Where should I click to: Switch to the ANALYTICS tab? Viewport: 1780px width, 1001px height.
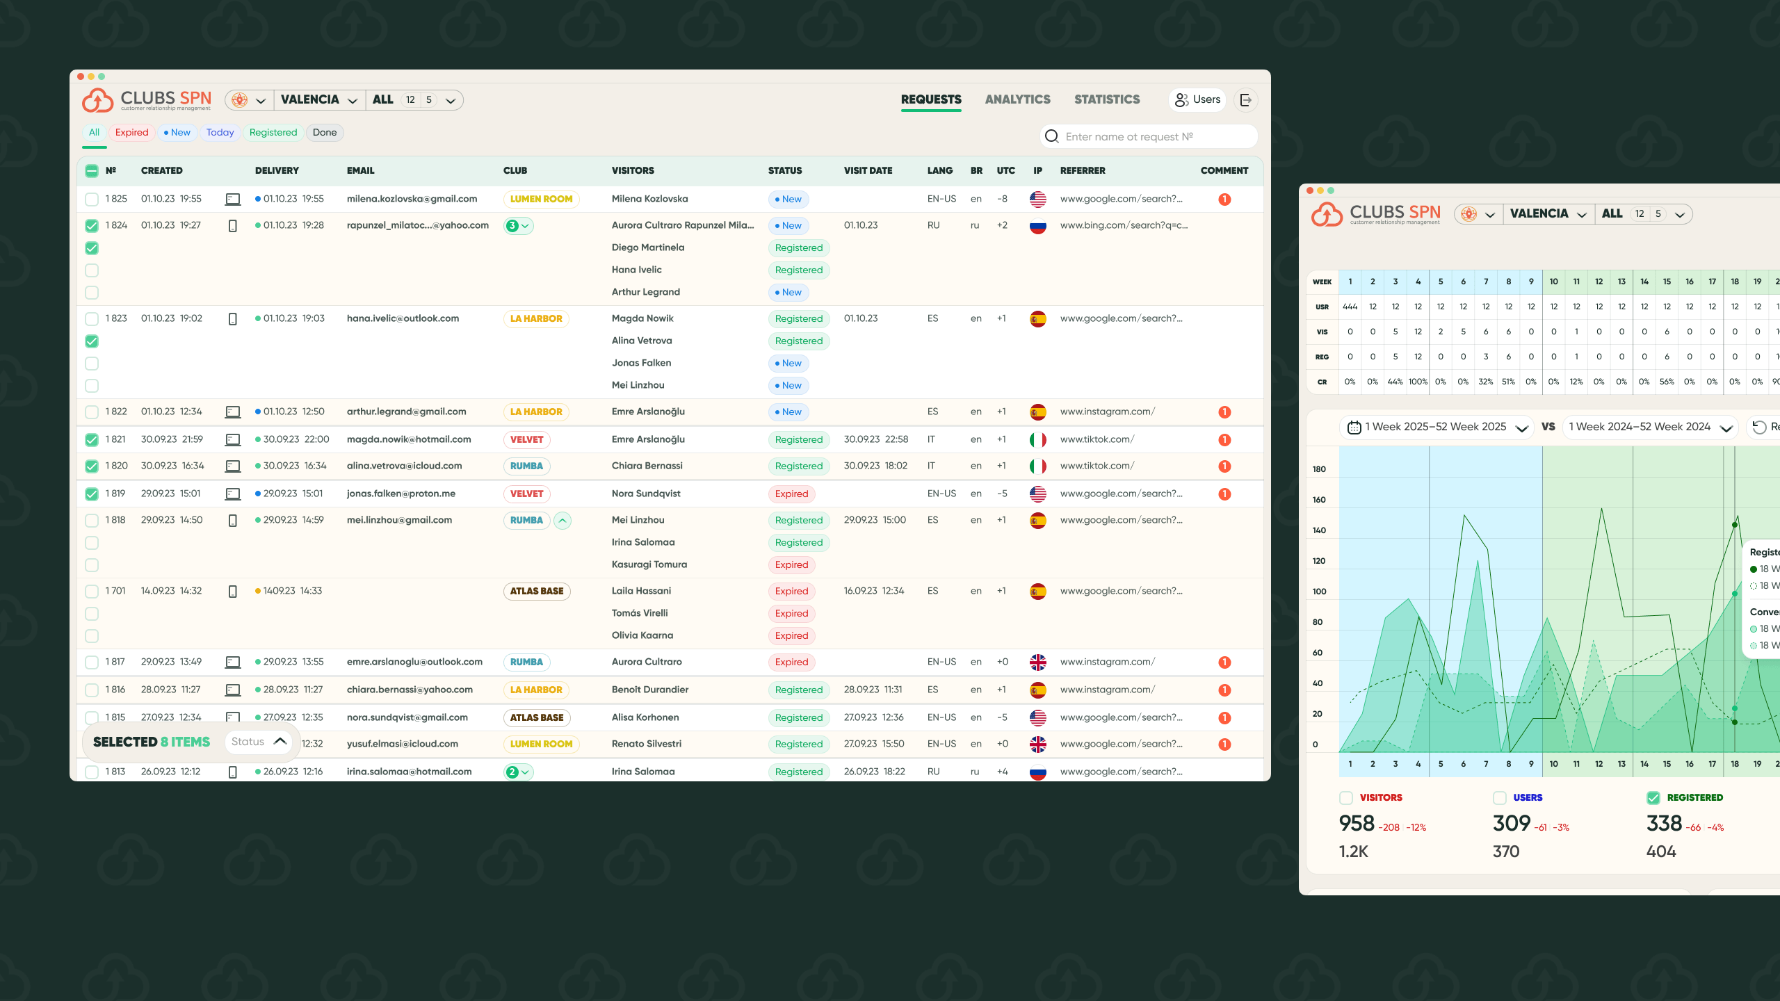pos(1017,99)
